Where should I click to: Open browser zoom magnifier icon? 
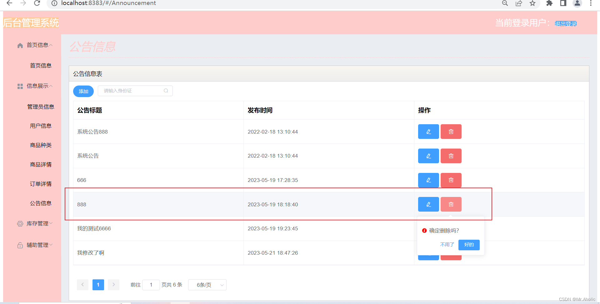(505, 3)
